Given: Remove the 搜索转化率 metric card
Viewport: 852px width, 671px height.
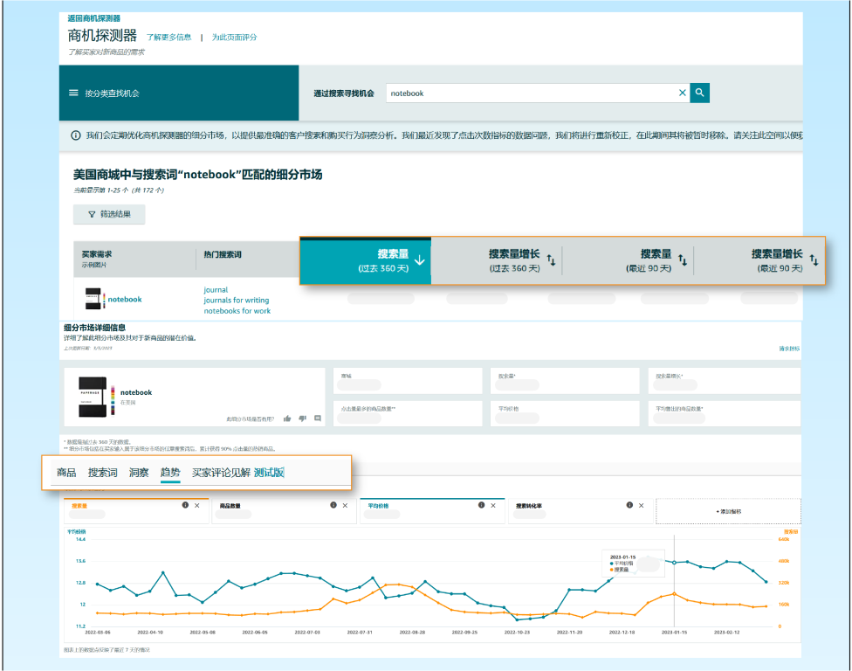Looking at the screenshot, I should [x=641, y=505].
